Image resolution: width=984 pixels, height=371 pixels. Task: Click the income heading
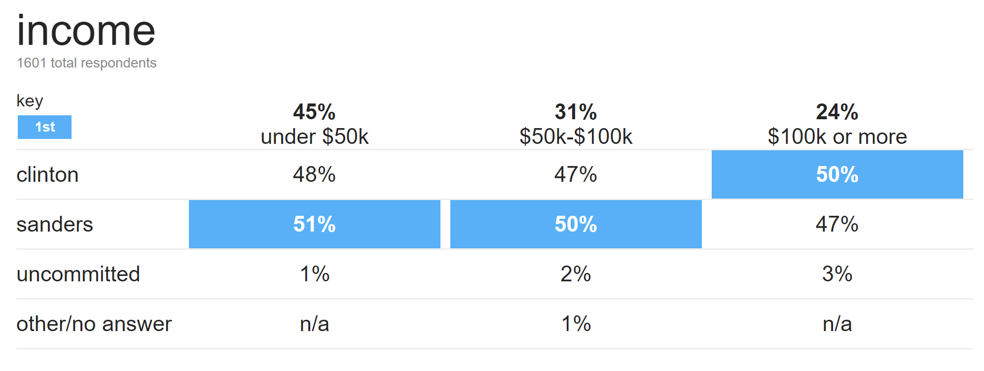(x=86, y=31)
